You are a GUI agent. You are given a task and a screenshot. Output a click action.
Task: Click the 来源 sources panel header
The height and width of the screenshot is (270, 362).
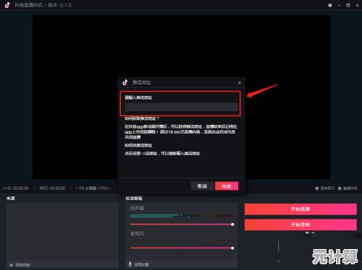coord(11,198)
